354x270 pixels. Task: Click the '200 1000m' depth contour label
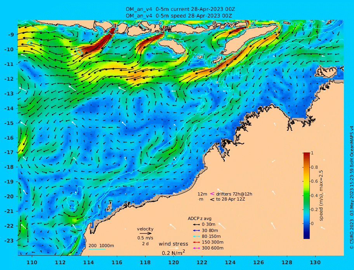click(x=101, y=246)
